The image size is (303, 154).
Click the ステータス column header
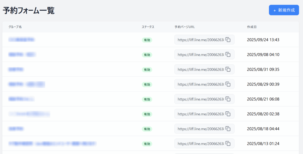pyautogui.click(x=148, y=27)
